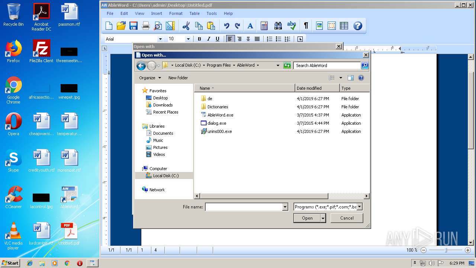This screenshot has width=476, height=268.
Task: Insert a table via grid icon
Action: coord(344,26)
